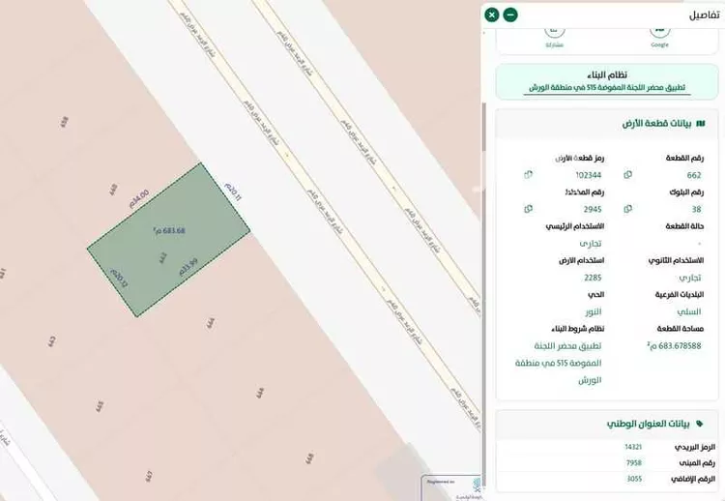Click the 683.68 م² area label on parcel

169,230
